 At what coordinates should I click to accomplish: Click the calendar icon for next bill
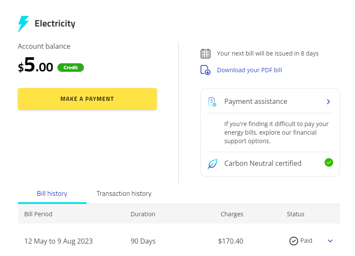click(206, 53)
